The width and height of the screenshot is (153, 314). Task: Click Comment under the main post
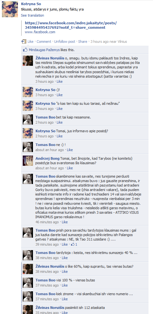(x=44, y=42)
